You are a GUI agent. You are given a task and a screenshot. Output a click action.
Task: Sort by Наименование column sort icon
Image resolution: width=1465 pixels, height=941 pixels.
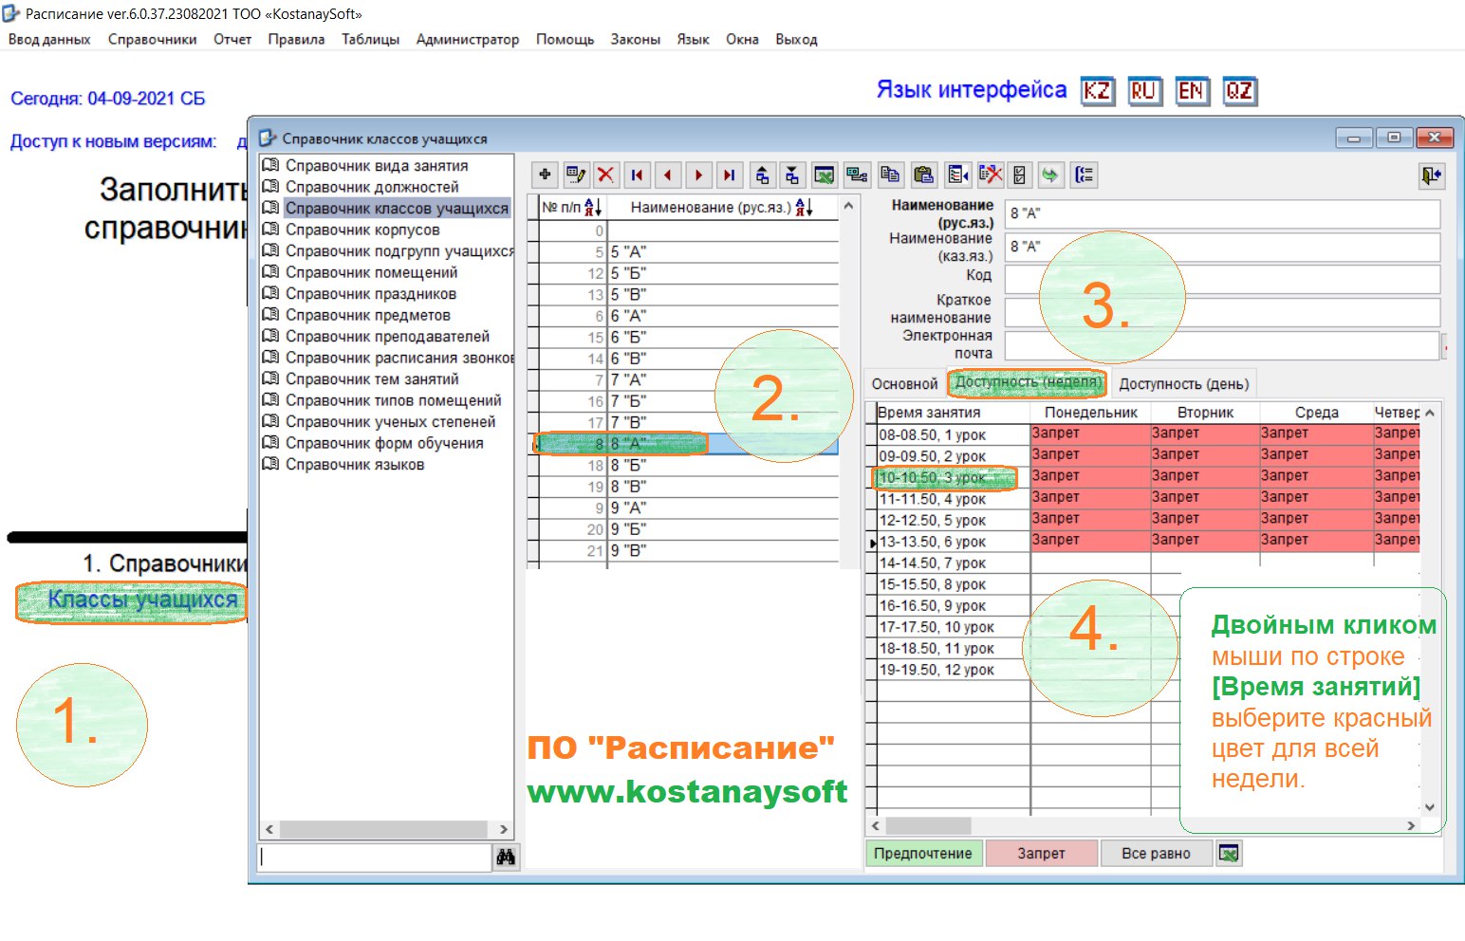[x=804, y=207]
